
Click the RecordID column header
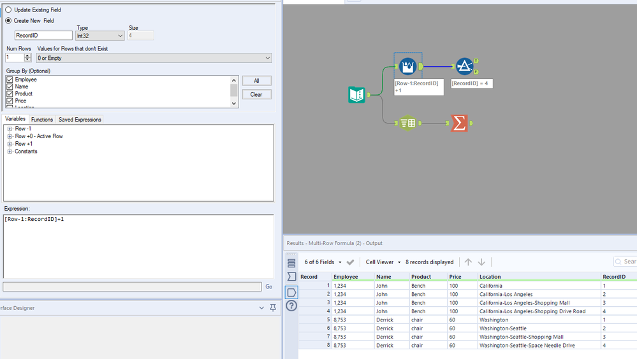coord(619,277)
